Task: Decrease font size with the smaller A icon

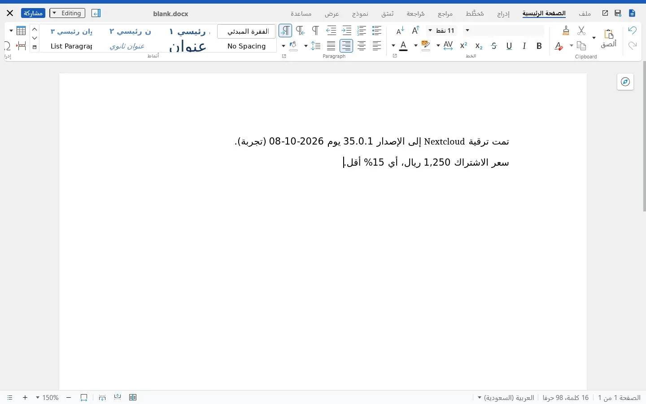Action: 401,31
